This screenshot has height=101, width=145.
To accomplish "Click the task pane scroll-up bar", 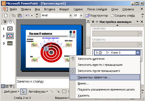I will click(117, 25).
